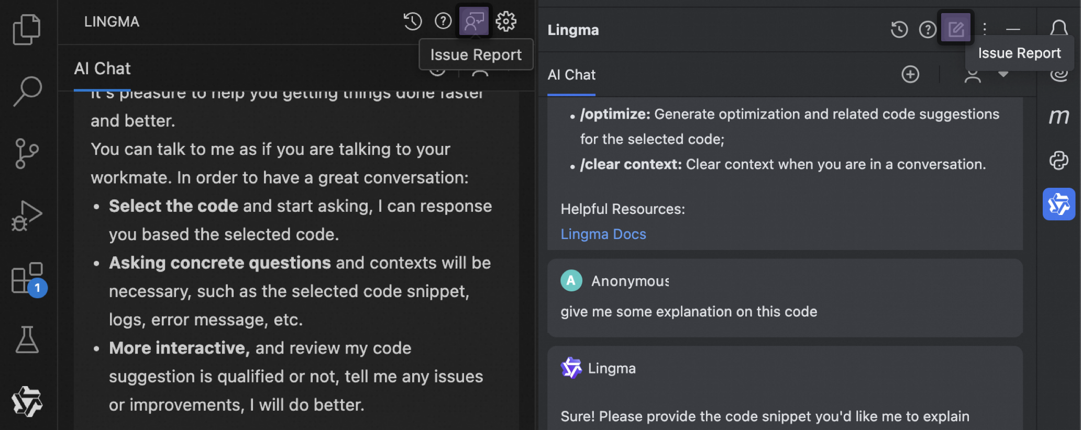Open the notifications bell icon

coord(1059,28)
